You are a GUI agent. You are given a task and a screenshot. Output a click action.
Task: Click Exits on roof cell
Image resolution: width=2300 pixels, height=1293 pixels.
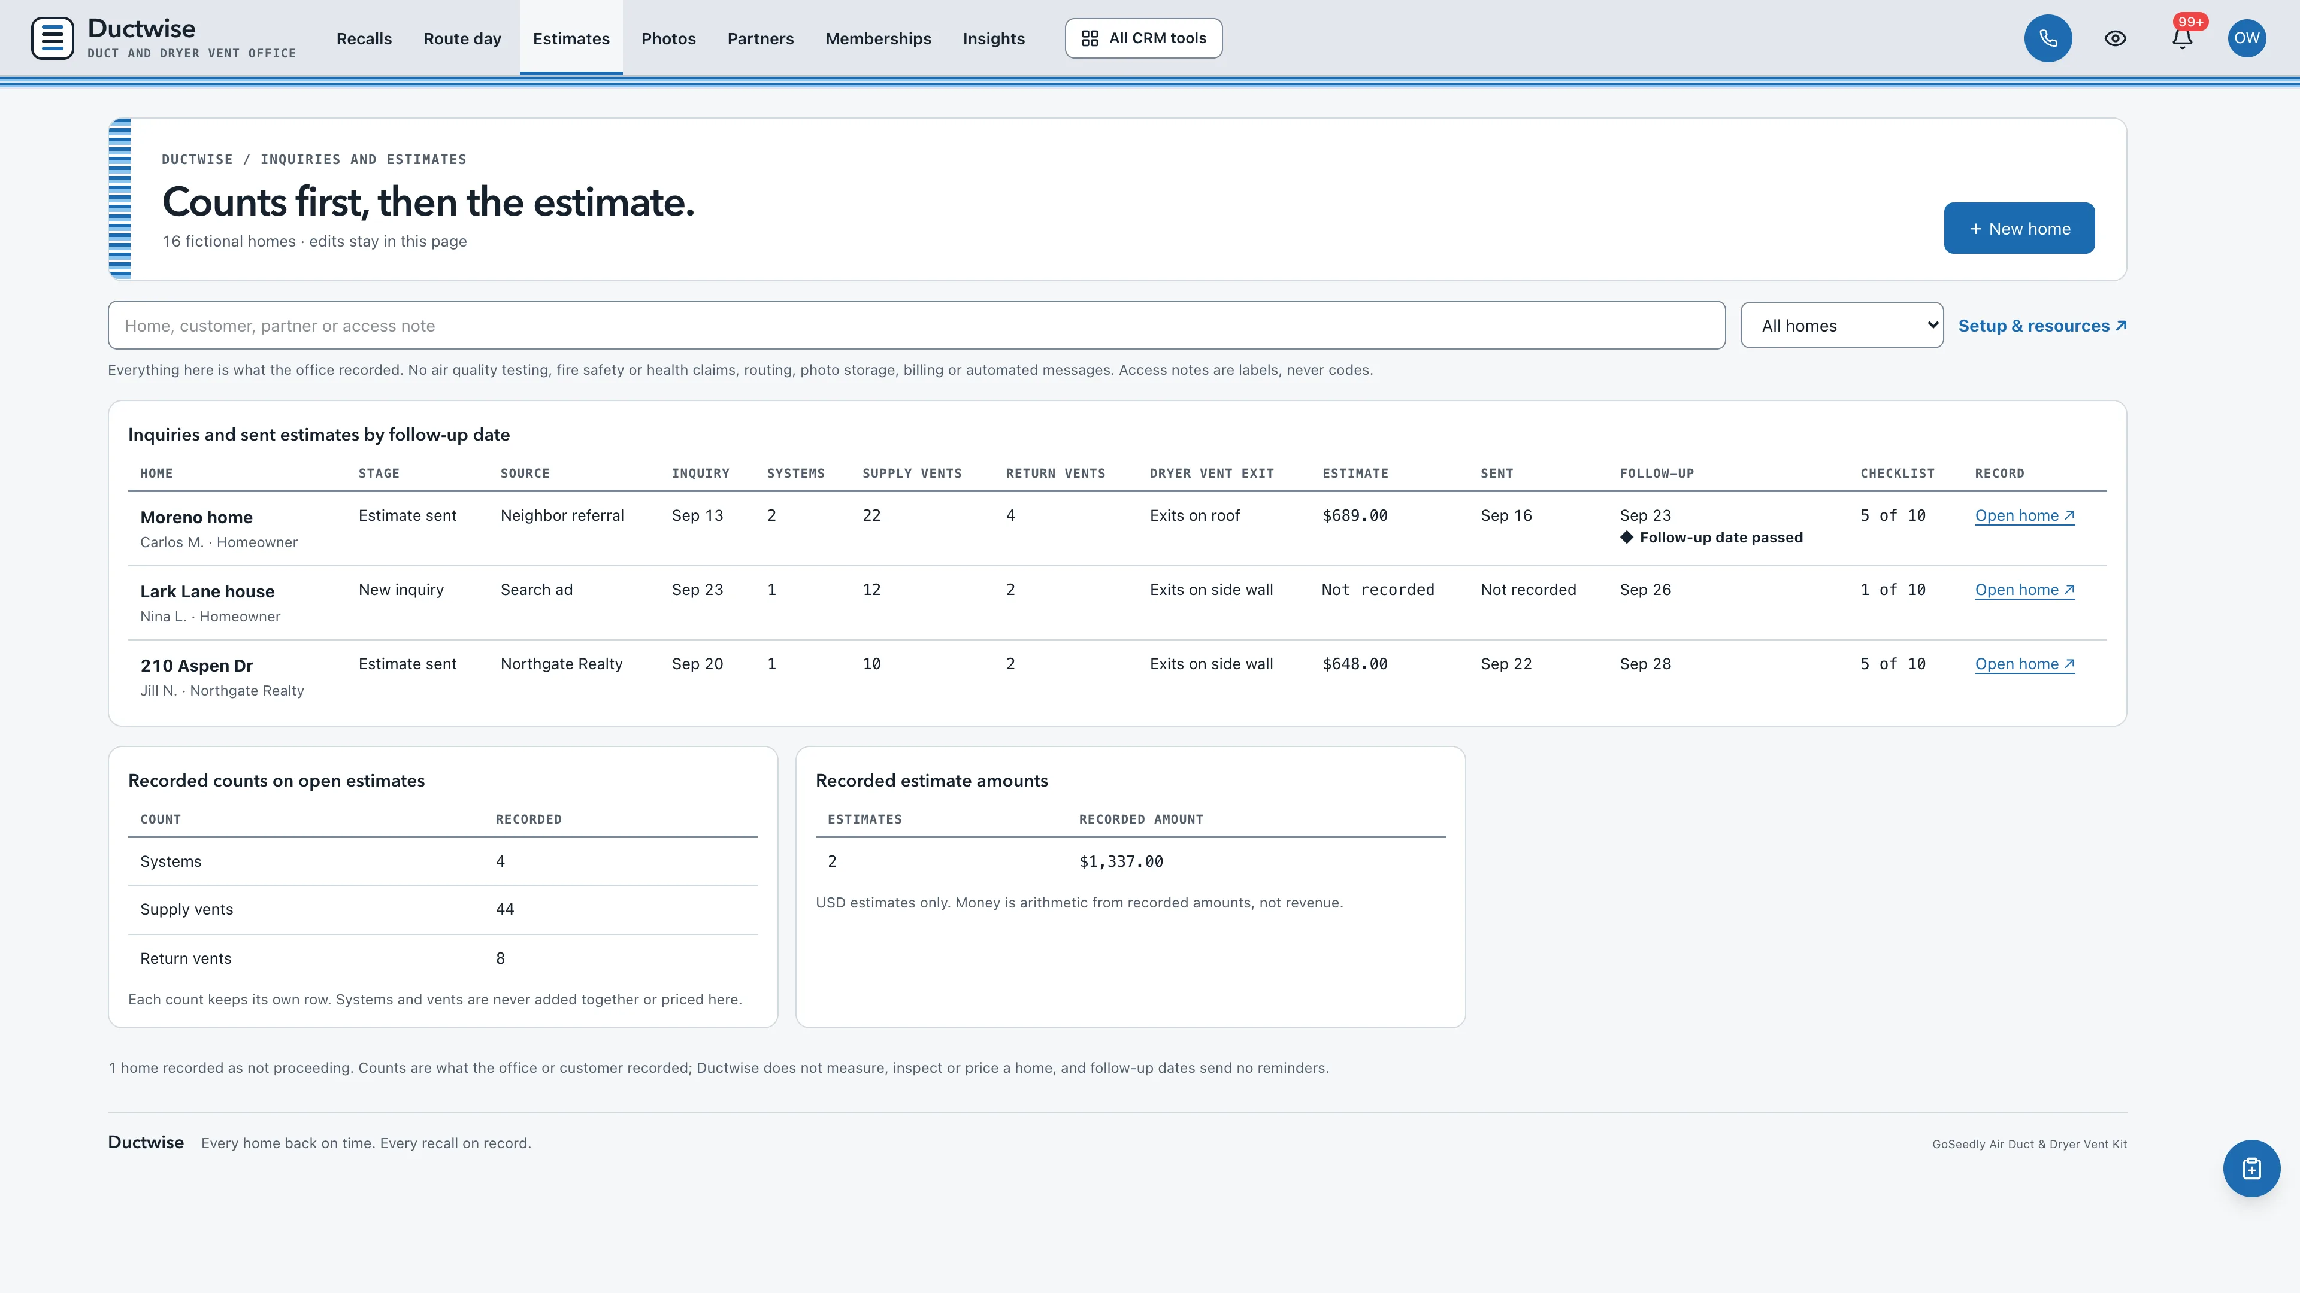[1195, 516]
